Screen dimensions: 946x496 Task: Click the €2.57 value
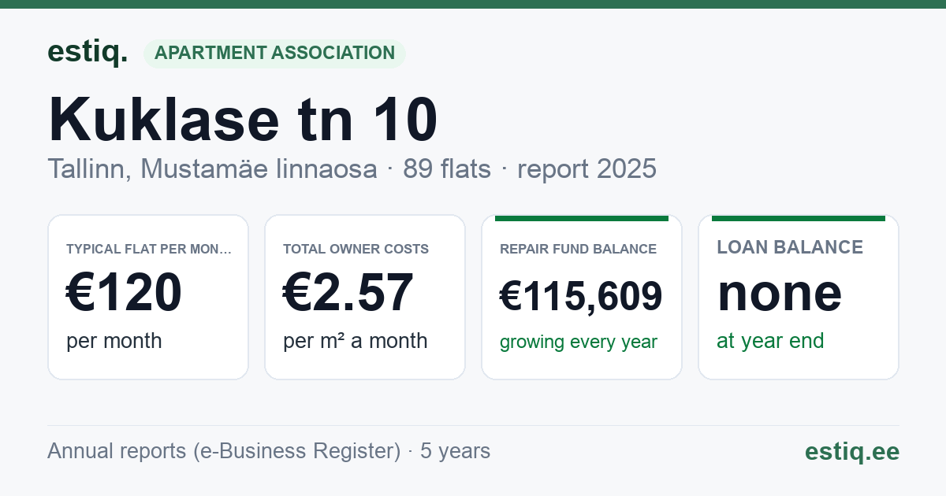click(348, 293)
